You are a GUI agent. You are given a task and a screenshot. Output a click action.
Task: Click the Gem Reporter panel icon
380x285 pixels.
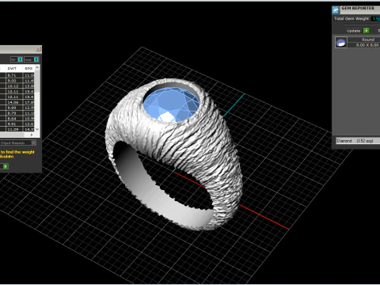tap(336, 10)
